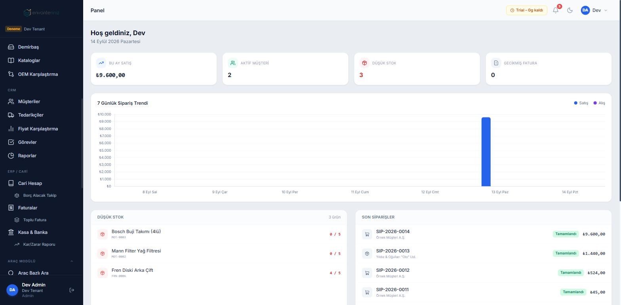Open the Fren Diski Arka Çift row

click(219, 273)
